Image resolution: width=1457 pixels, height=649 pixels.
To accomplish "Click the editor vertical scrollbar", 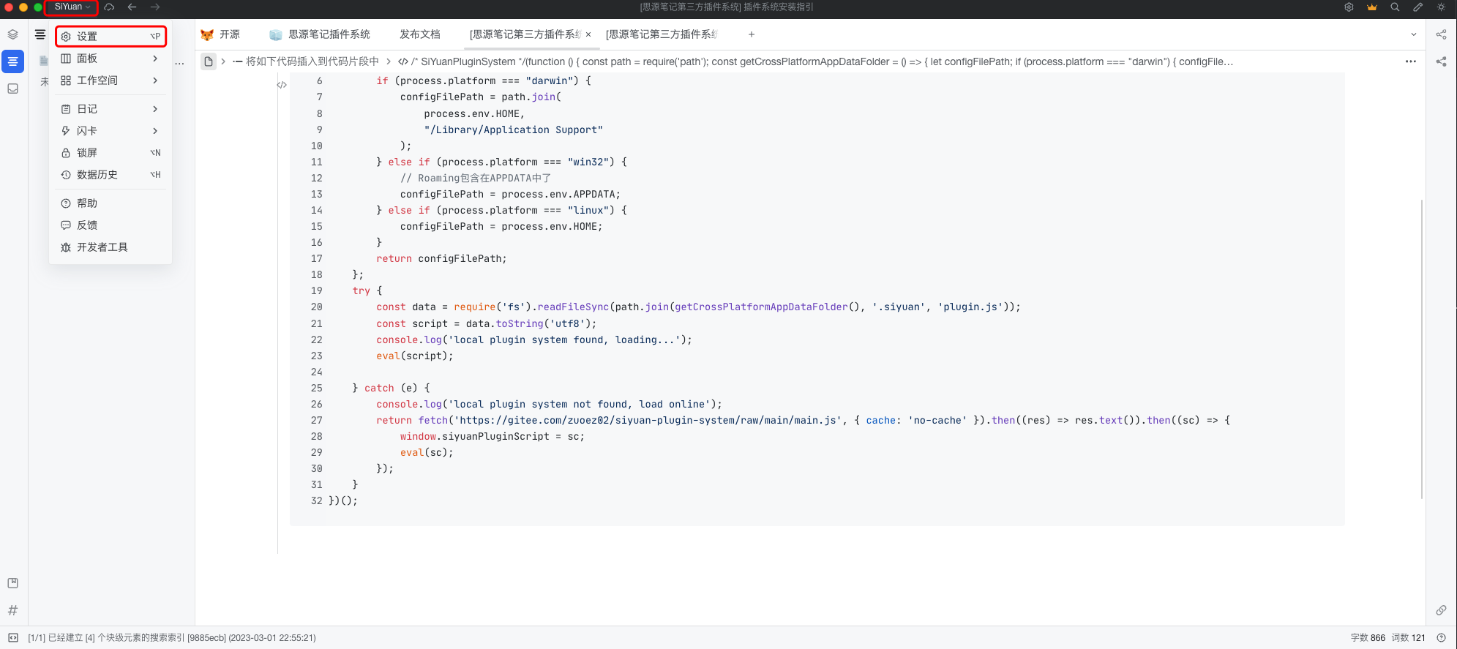I will click(x=1421, y=348).
